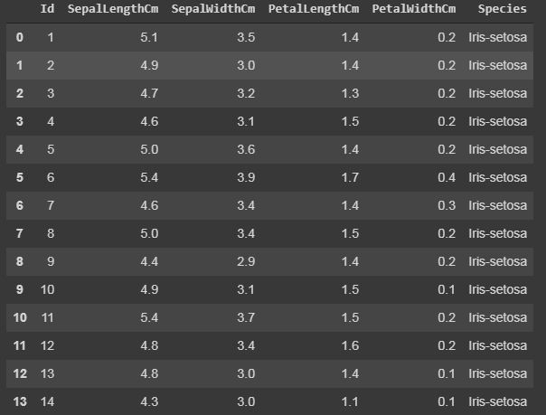Click the PetalLengthCm column header

point(314,9)
